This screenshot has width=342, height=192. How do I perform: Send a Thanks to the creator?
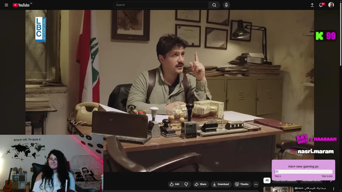[242, 184]
